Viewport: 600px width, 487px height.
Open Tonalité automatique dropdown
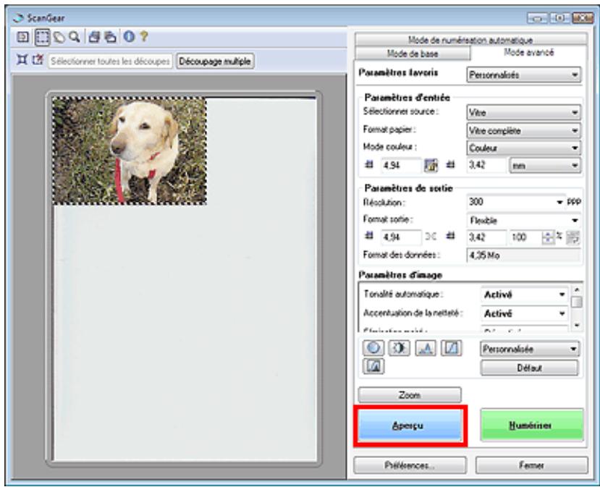[524, 295]
